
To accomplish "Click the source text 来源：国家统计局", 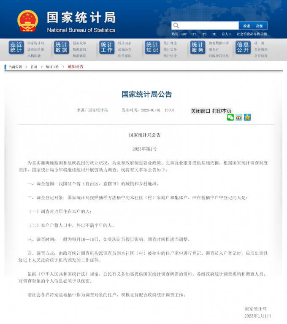I will [x=92, y=110].
